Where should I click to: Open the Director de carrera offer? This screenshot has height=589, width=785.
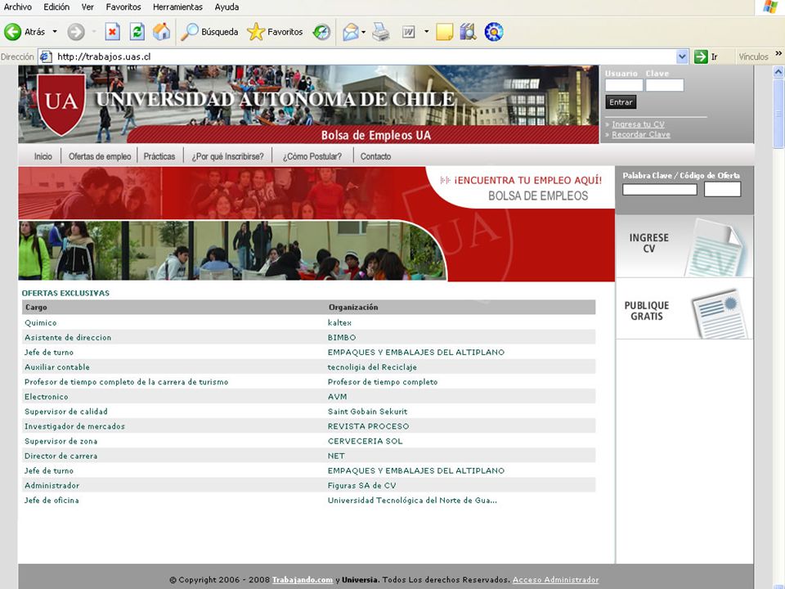61,456
